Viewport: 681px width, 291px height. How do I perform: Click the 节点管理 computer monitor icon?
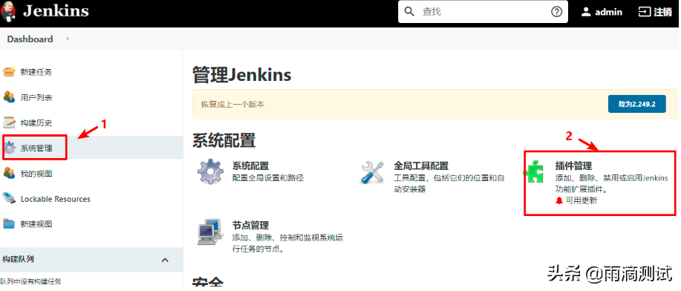[211, 232]
